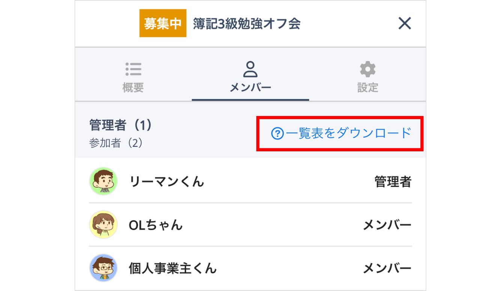Click the help question mark icon

coord(277,133)
